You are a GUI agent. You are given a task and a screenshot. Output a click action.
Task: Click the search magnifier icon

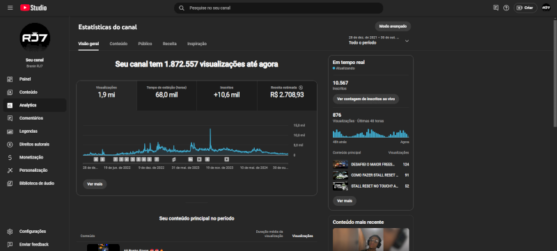coord(182,8)
